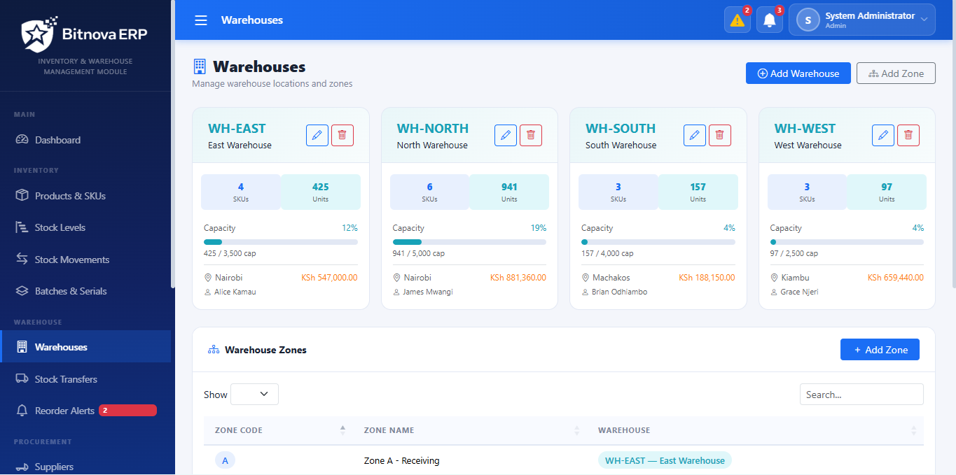Toggle the hamburger sidebar menu
Screen dimensions: 956x475
coord(201,20)
